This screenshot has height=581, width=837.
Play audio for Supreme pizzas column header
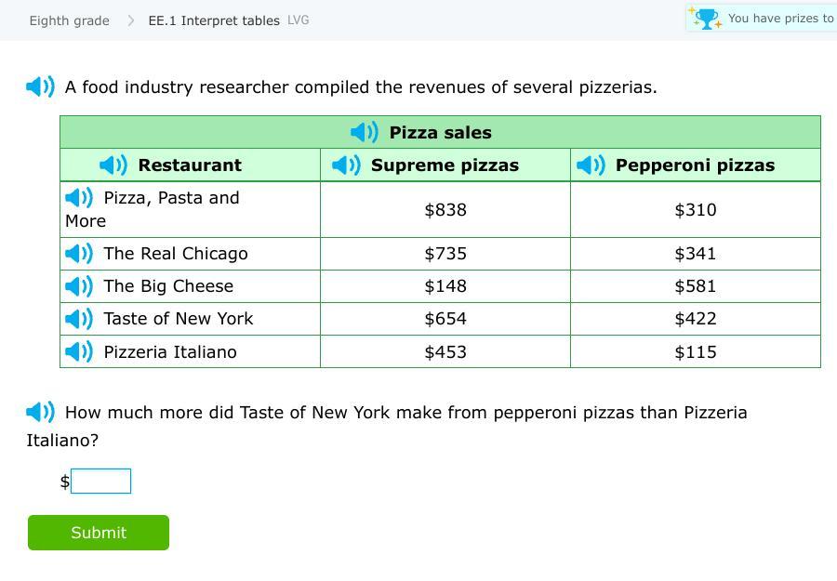pyautogui.click(x=346, y=165)
